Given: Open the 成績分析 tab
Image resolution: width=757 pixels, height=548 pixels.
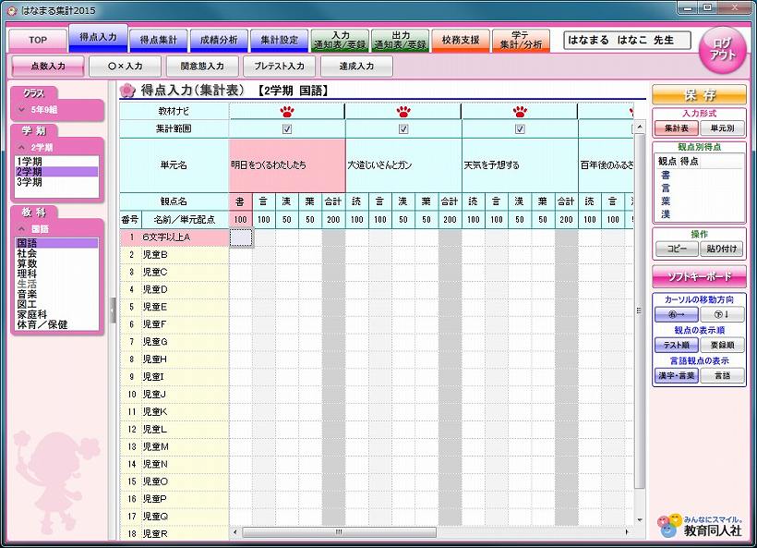Looking at the screenshot, I should point(219,40).
